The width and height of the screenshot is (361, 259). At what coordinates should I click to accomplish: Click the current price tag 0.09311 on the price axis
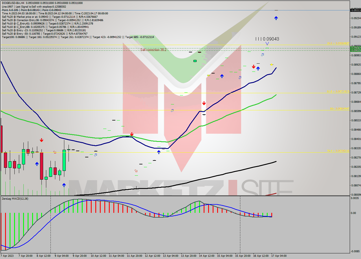click(x=355, y=10)
